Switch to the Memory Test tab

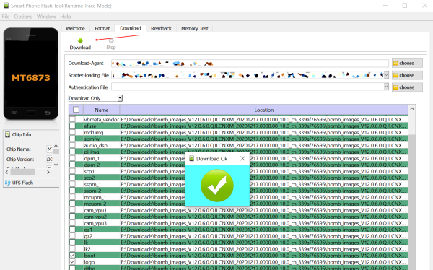195,28
